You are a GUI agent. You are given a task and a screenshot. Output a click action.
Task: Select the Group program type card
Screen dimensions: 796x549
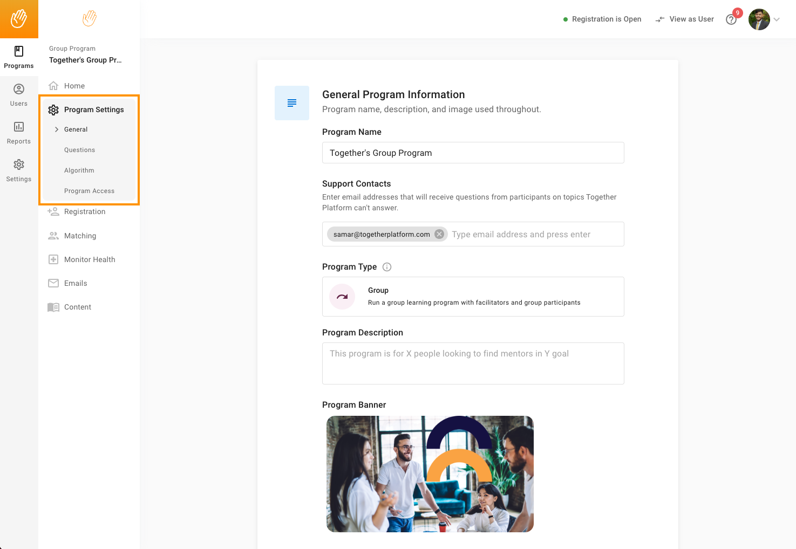pos(473,297)
